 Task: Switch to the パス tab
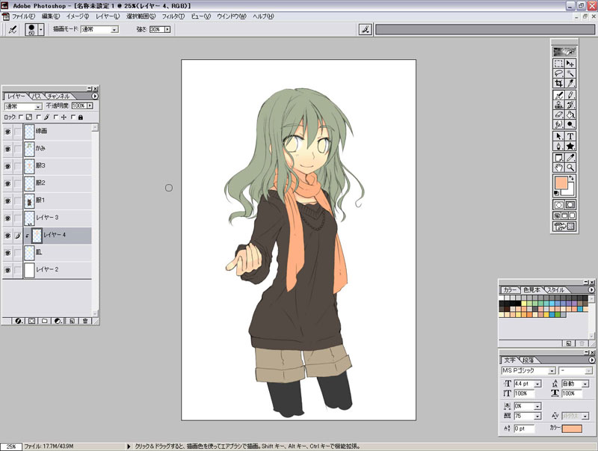36,96
